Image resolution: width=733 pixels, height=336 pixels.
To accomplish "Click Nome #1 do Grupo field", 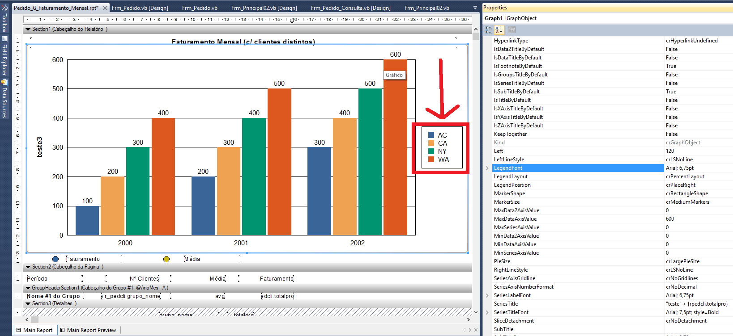I will tap(55, 296).
